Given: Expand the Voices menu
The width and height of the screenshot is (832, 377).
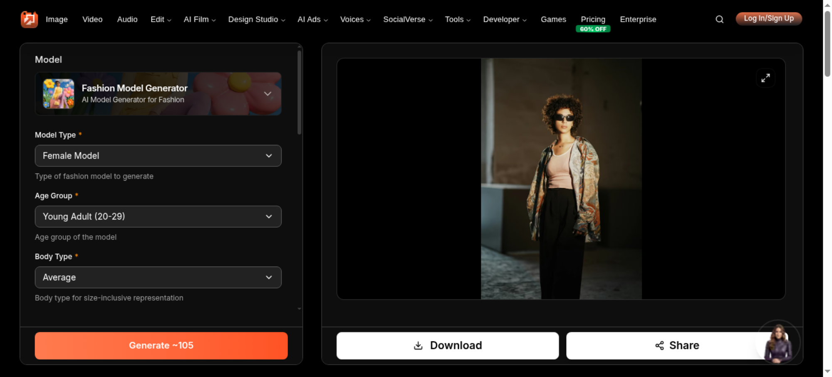Looking at the screenshot, I should (355, 20).
